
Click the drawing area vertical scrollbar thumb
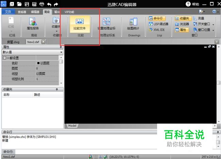(x=219, y=82)
